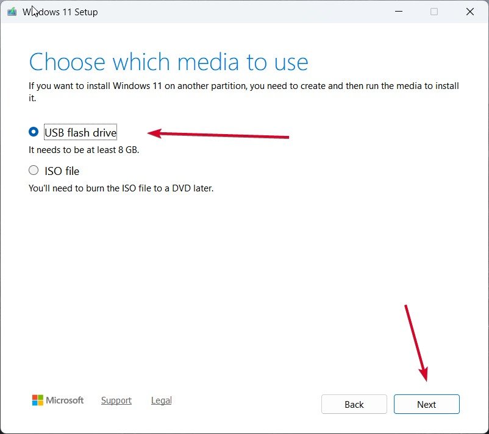Select the ISO file radio button
This screenshot has width=489, height=434.
(x=34, y=170)
